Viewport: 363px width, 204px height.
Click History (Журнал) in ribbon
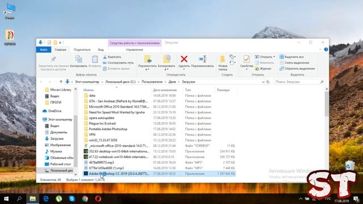(263, 69)
